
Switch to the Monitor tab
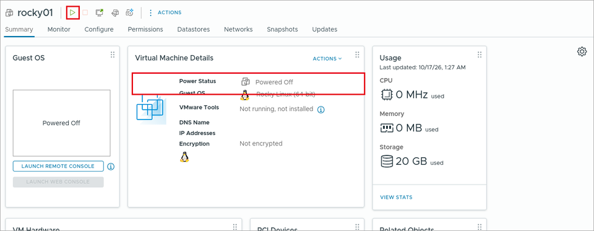[59, 29]
